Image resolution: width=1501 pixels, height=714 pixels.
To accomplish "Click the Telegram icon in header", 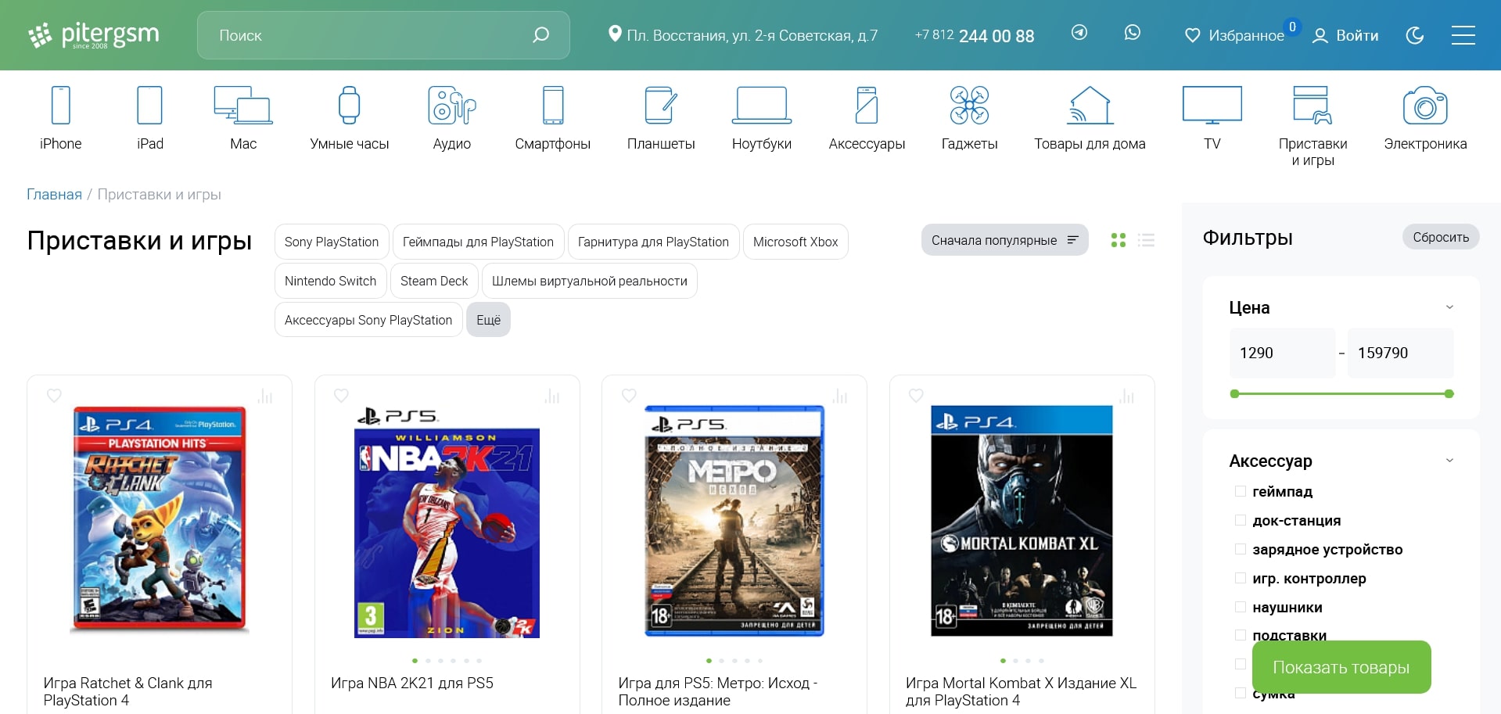I will pos(1079,33).
